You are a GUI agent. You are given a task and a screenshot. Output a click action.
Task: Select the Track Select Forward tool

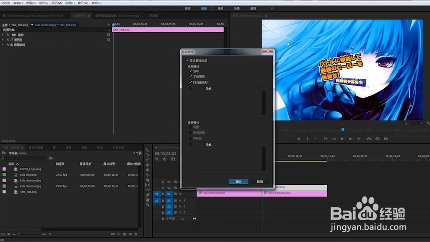tap(147, 155)
